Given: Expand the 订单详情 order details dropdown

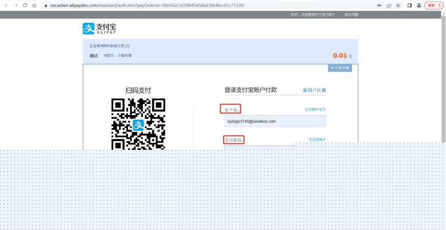Looking at the screenshot, I should (x=340, y=68).
